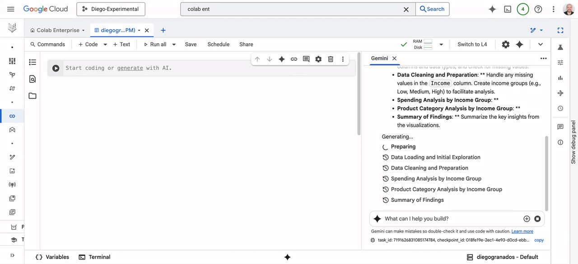Viewport: 578px width, 264px height.
Task: Click Switch to L4 button
Action: [472, 44]
